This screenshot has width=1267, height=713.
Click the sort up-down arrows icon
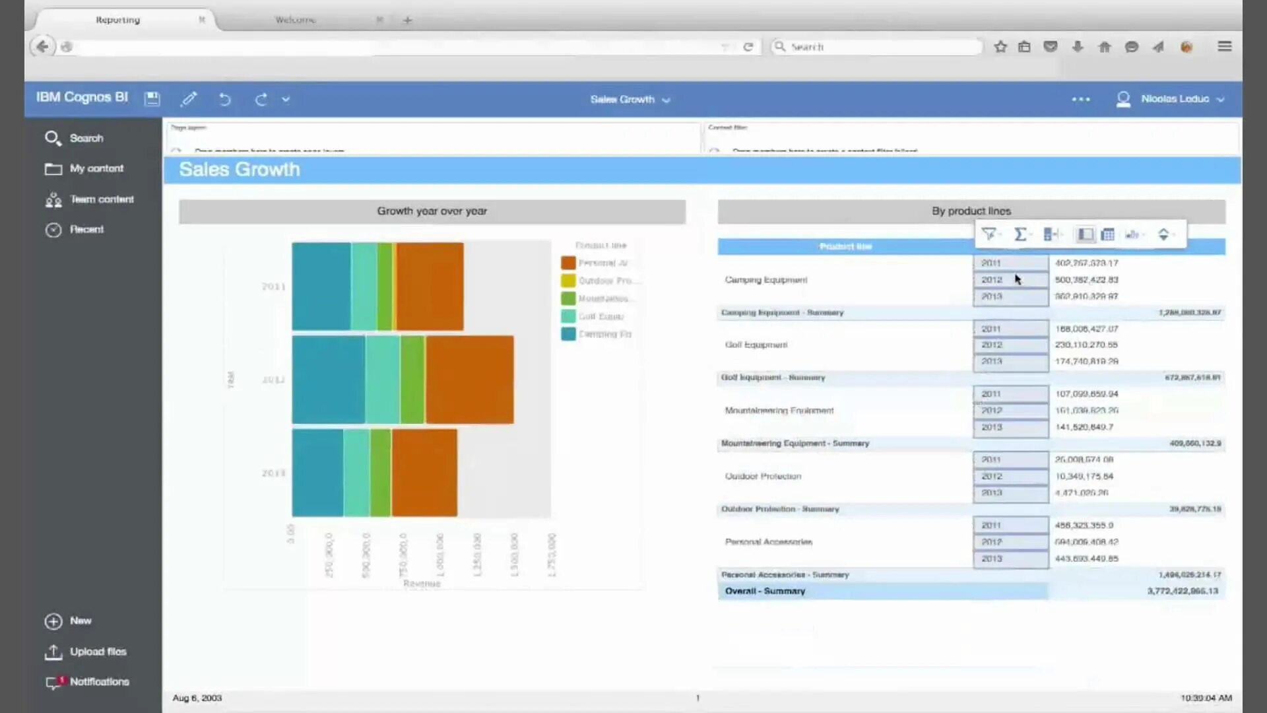(1163, 234)
